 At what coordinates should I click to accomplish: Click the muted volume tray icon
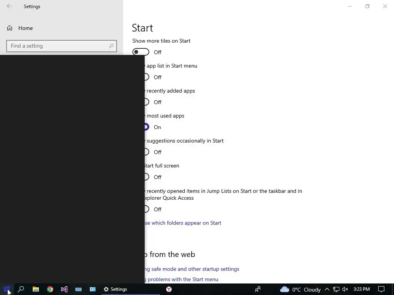coord(345,289)
